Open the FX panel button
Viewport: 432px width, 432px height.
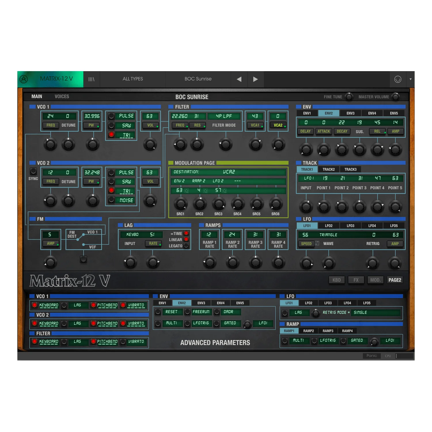click(356, 280)
